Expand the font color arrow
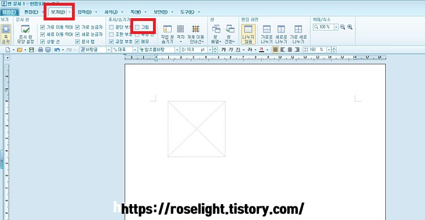425x220 pixels. pos(267,50)
